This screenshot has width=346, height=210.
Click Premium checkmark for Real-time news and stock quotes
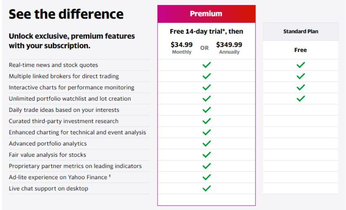(206, 65)
